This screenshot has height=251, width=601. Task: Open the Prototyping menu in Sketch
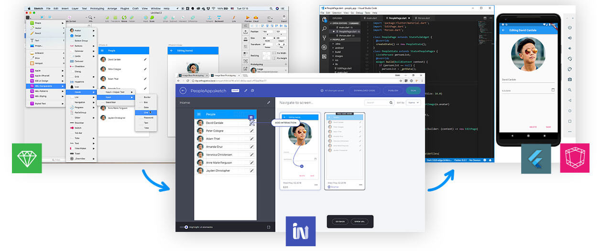pyautogui.click(x=97, y=8)
